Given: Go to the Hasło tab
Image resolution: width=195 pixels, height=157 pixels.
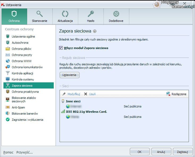Looking at the screenshot, I should pos(91,17).
